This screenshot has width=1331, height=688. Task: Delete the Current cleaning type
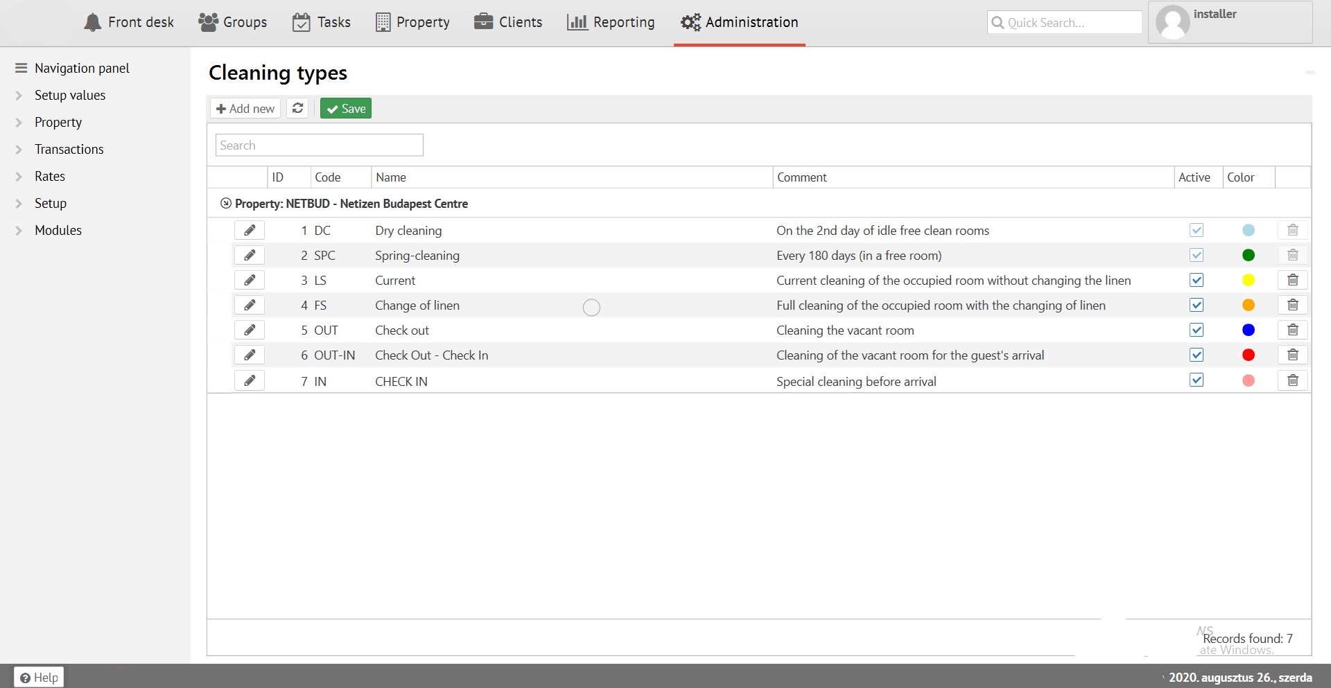click(1293, 280)
